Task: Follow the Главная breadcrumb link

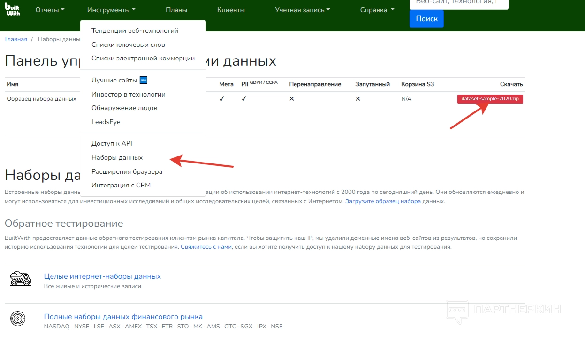Action: pos(16,39)
